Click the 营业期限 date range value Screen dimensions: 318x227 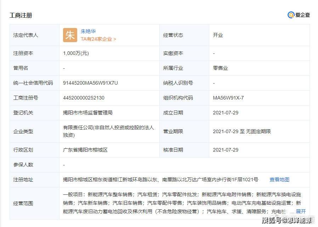[242, 131]
